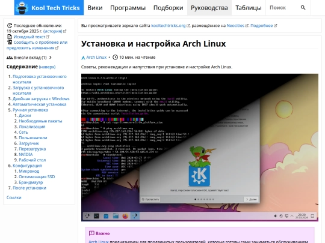Focus the Поиск search field
325x243 pixels.
(x=283, y=8)
